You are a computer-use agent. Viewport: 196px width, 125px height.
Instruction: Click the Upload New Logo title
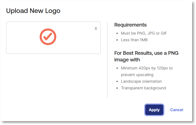tap(33, 11)
